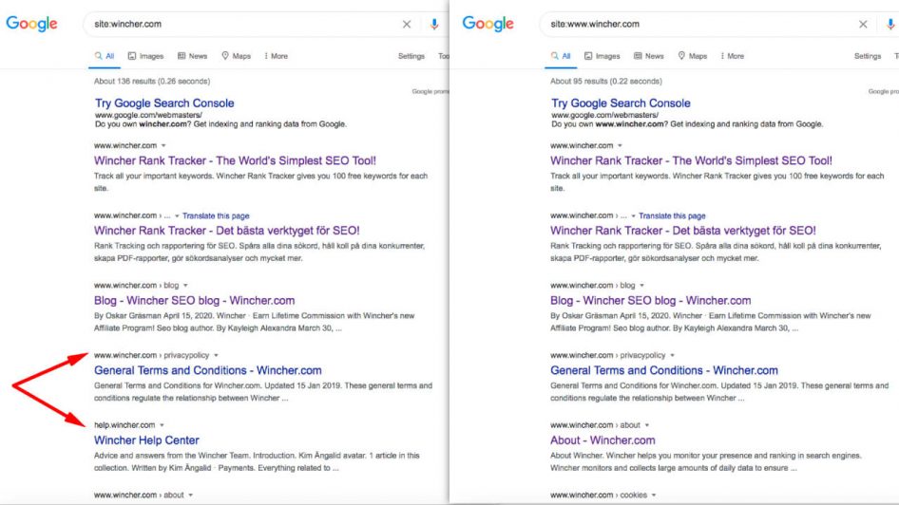Open World's Simplest SEO Tool result, right window

(692, 160)
